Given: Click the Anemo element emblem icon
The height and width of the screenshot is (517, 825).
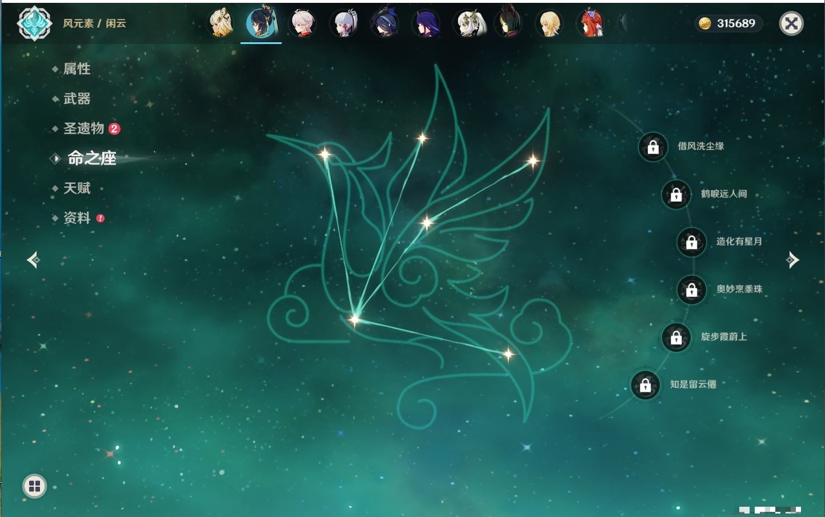Looking at the screenshot, I should coord(34,23).
